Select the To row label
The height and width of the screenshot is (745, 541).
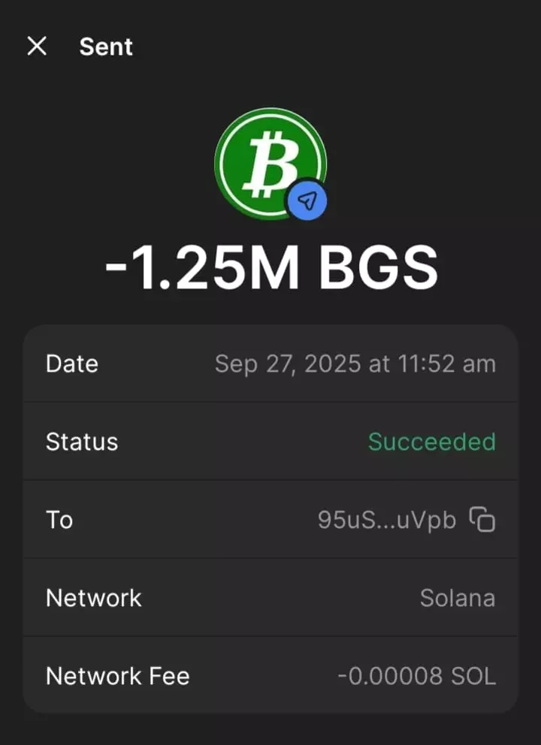[59, 520]
